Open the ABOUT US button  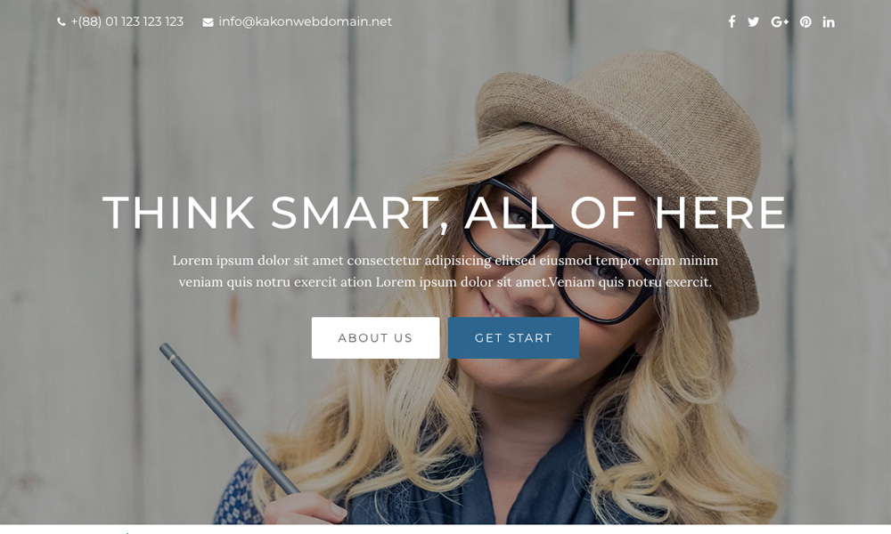click(x=376, y=337)
